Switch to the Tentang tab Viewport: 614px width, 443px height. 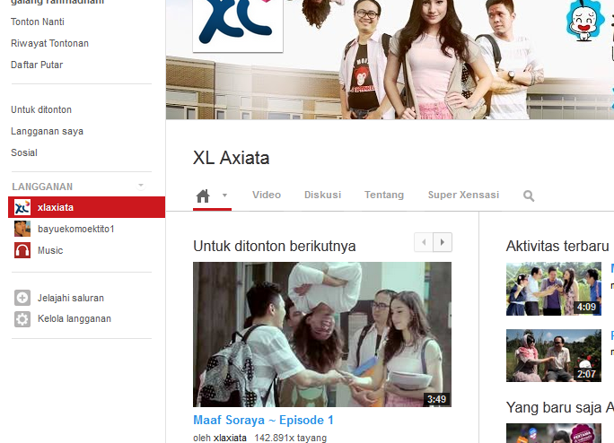(384, 195)
